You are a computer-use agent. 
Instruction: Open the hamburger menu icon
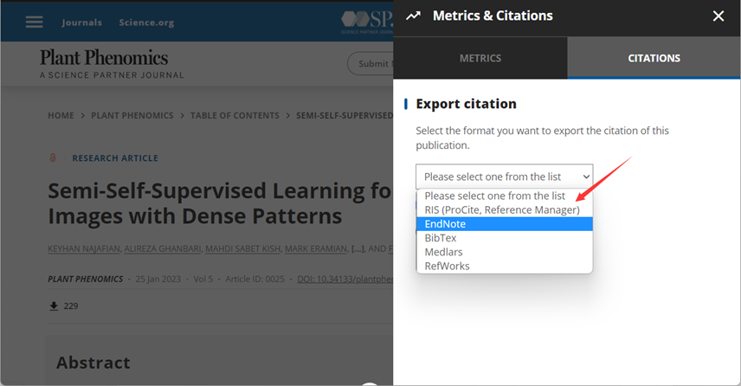tap(34, 23)
